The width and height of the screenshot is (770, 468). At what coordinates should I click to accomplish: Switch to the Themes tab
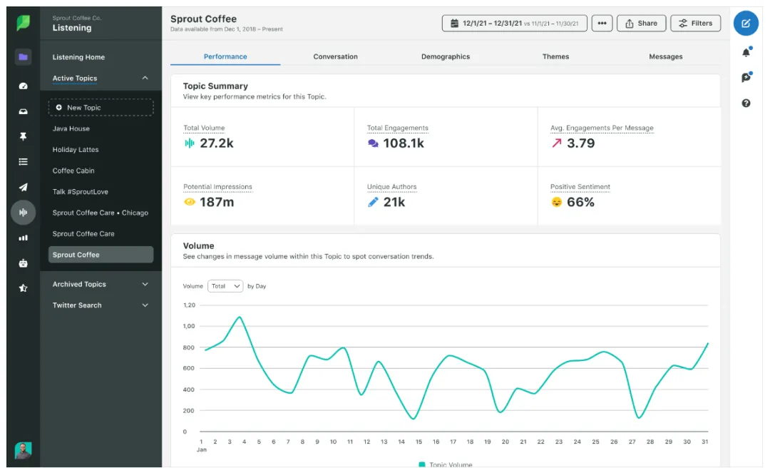click(x=555, y=56)
